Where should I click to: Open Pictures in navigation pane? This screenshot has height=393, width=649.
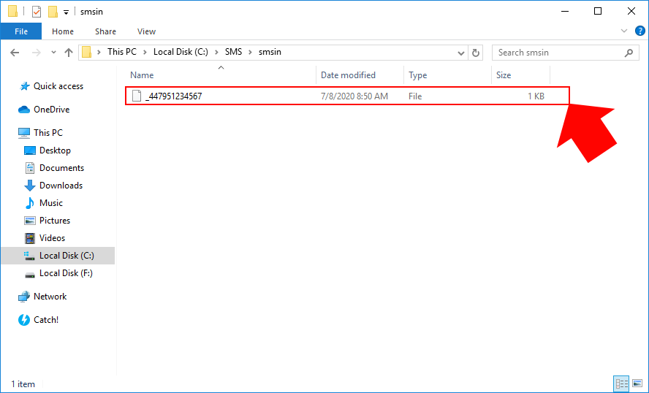[55, 221]
